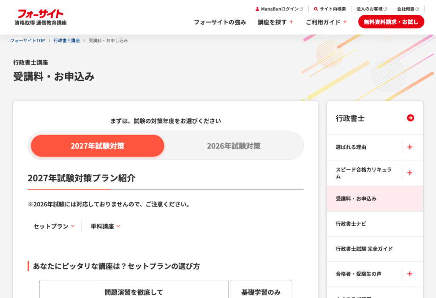Expand スピード合格カリキュラム plus icon
The width and height of the screenshot is (436, 298).
point(410,173)
